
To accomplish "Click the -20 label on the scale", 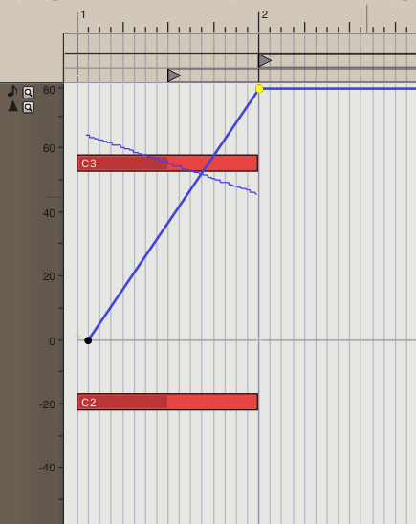I will click(x=47, y=404).
